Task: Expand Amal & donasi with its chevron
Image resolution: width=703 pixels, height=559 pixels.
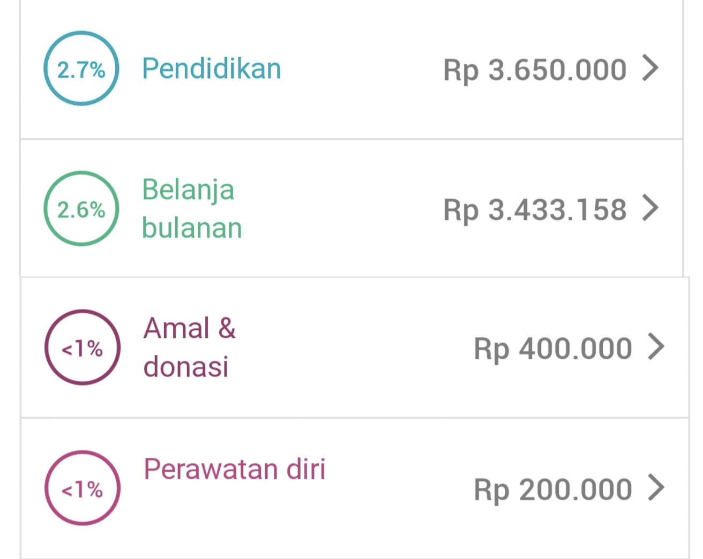Action: (x=656, y=347)
